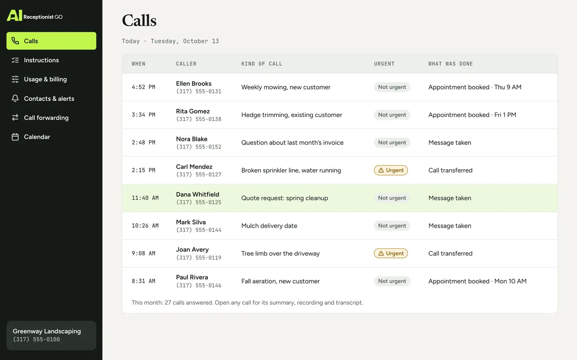Click the KIND OF CALL column header

tap(262, 64)
